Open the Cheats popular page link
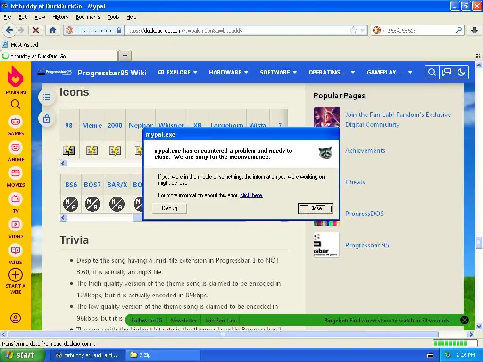The height and width of the screenshot is (362, 483). (x=355, y=182)
